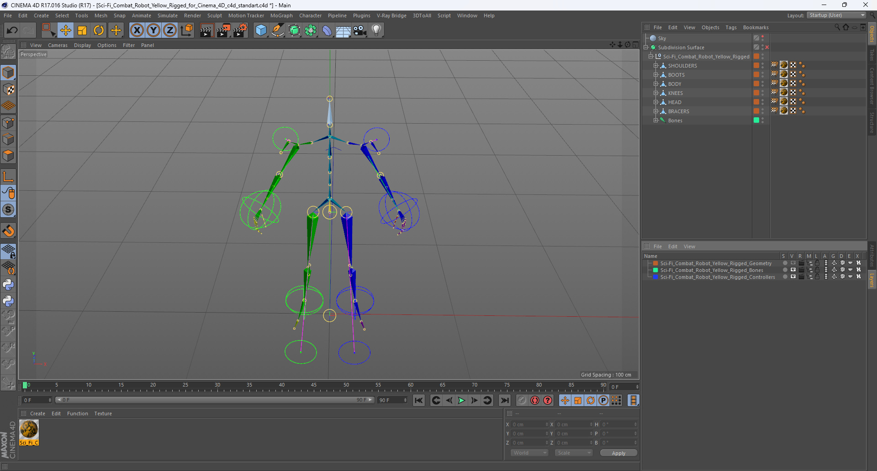Open the Content Browser side tab
877x471 pixels.
872,86
